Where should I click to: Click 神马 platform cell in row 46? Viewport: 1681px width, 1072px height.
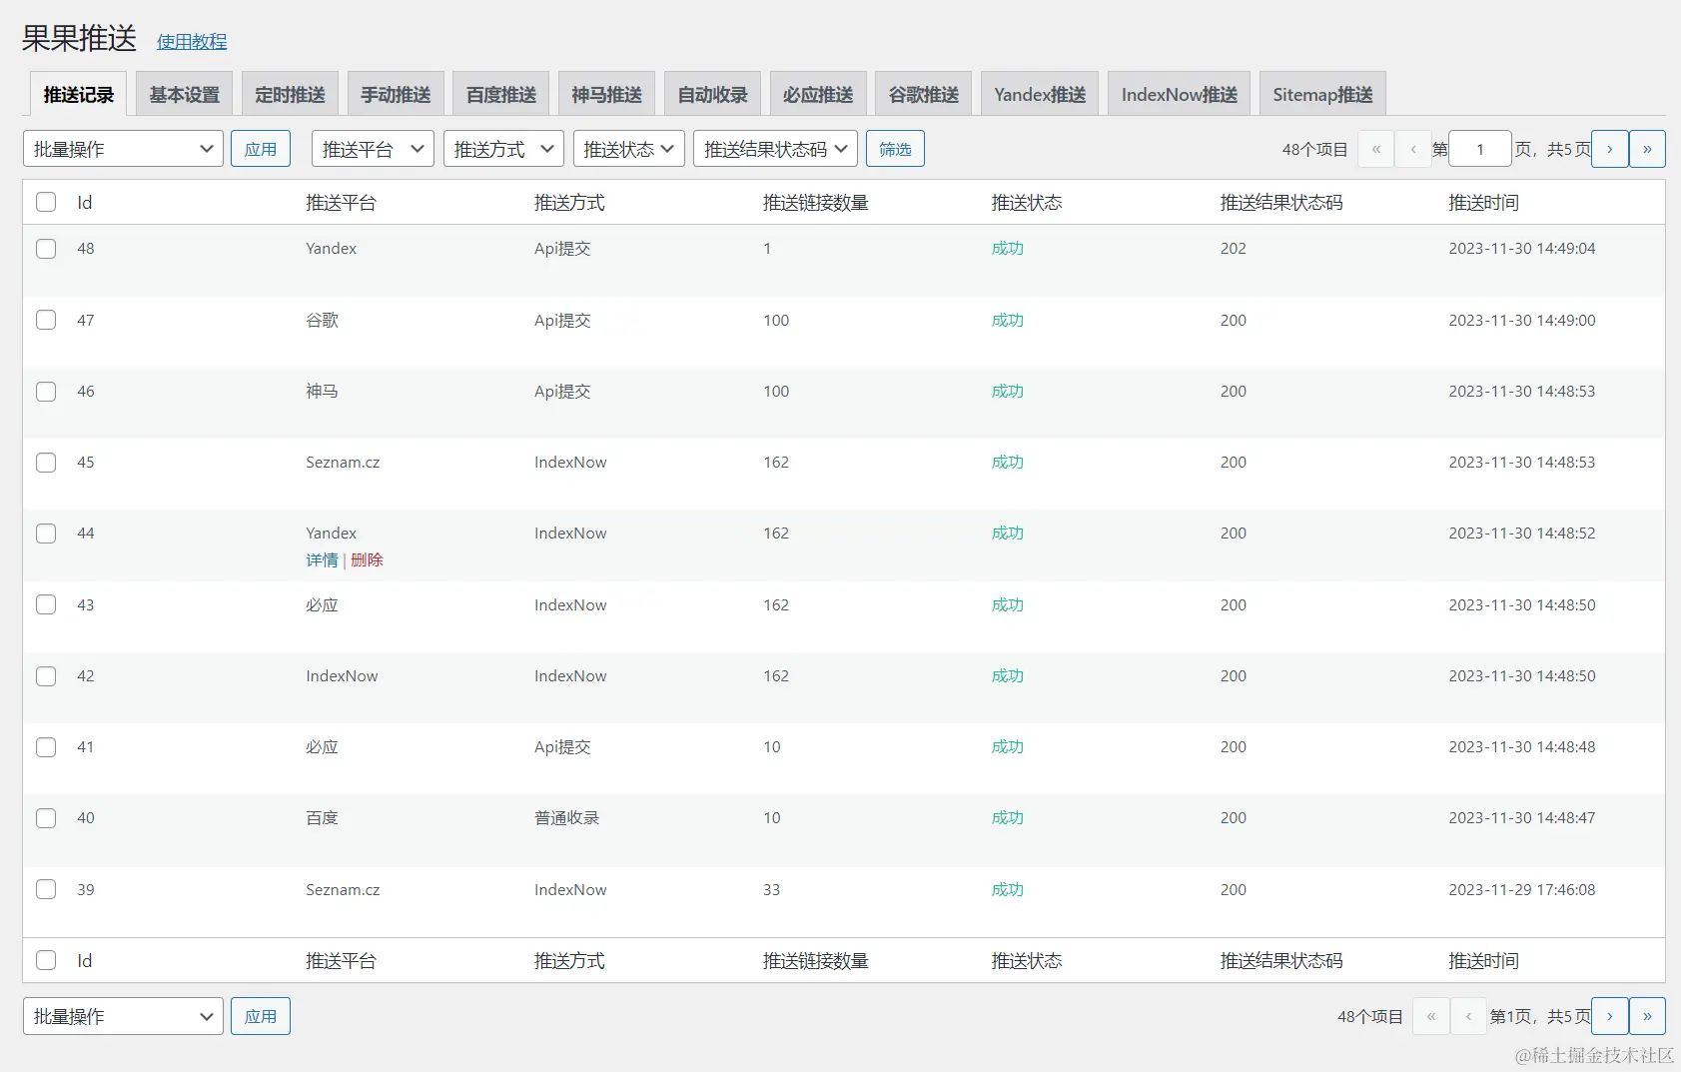[x=322, y=391]
